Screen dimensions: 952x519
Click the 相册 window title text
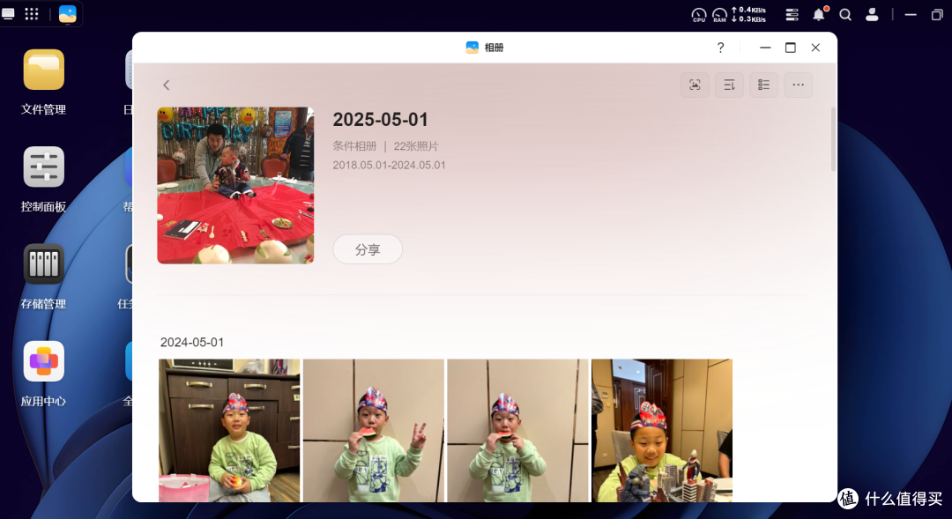point(495,48)
